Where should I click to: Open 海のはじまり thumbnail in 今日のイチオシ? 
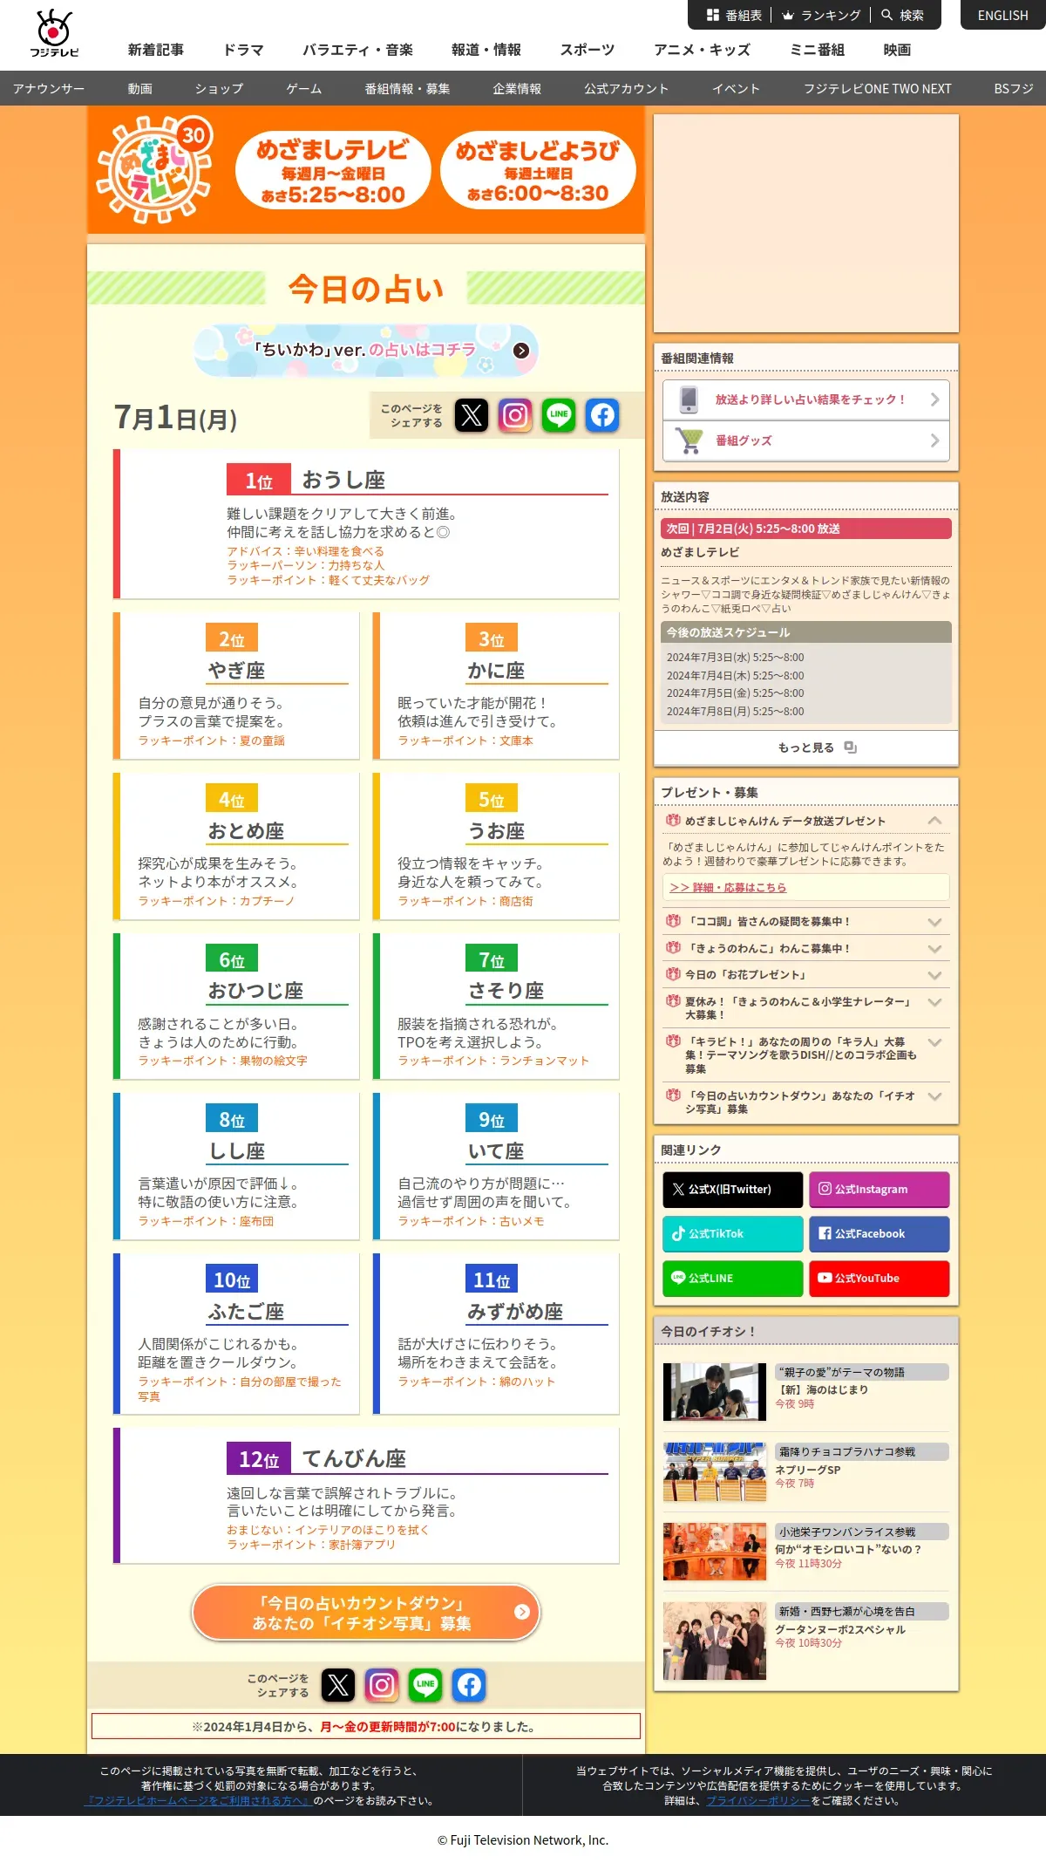(x=715, y=1392)
